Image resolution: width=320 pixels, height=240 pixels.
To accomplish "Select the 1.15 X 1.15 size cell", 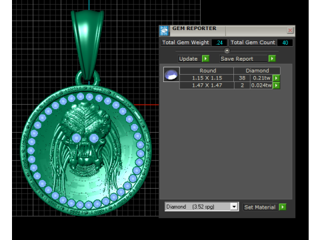I will pyautogui.click(x=207, y=78).
